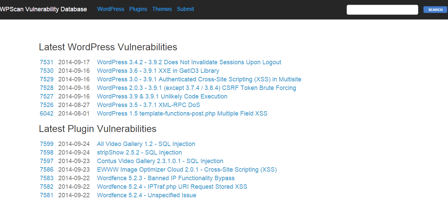Open the WordPress menu item

pos(111,9)
